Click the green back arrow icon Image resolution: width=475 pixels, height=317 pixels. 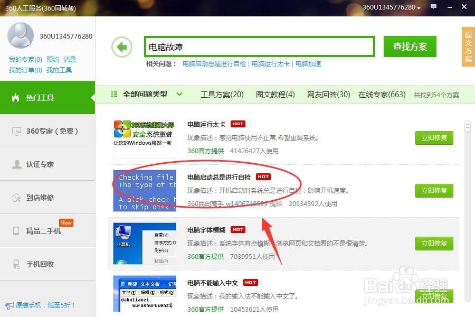coord(122,47)
